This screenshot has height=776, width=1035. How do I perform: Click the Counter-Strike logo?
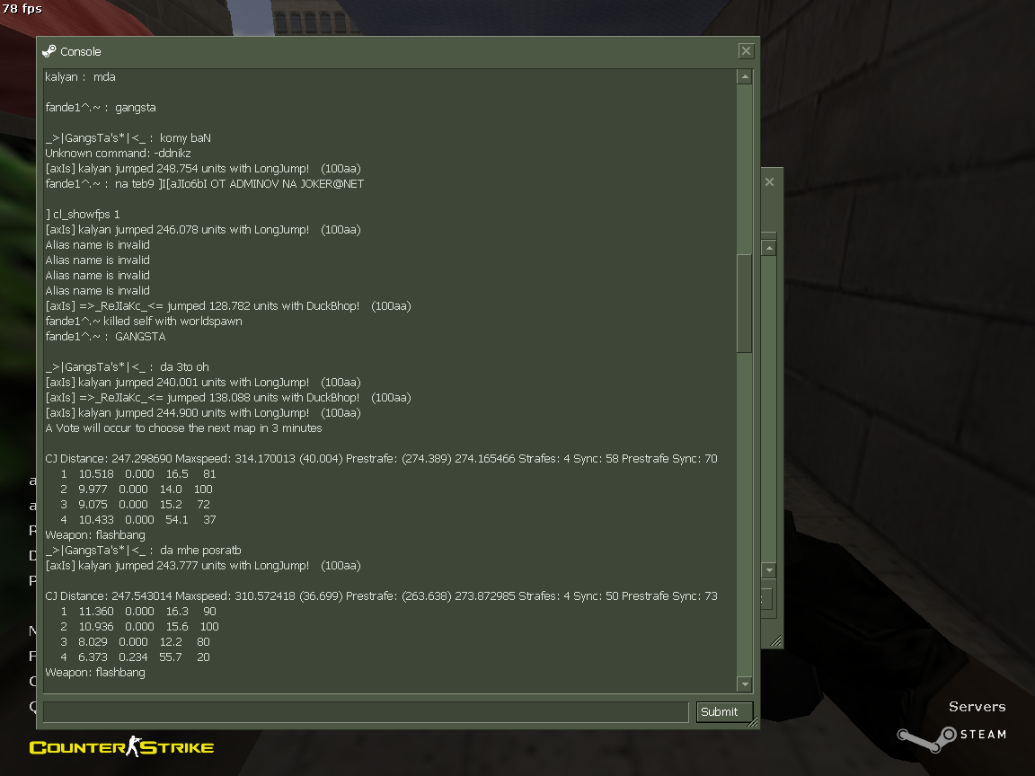click(x=121, y=747)
